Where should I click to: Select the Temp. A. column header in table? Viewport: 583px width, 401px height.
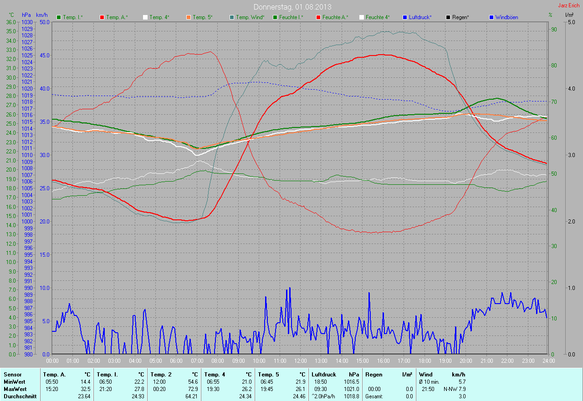54,375
